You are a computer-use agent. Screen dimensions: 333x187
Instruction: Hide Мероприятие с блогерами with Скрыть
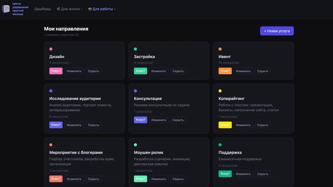pos(94,179)
